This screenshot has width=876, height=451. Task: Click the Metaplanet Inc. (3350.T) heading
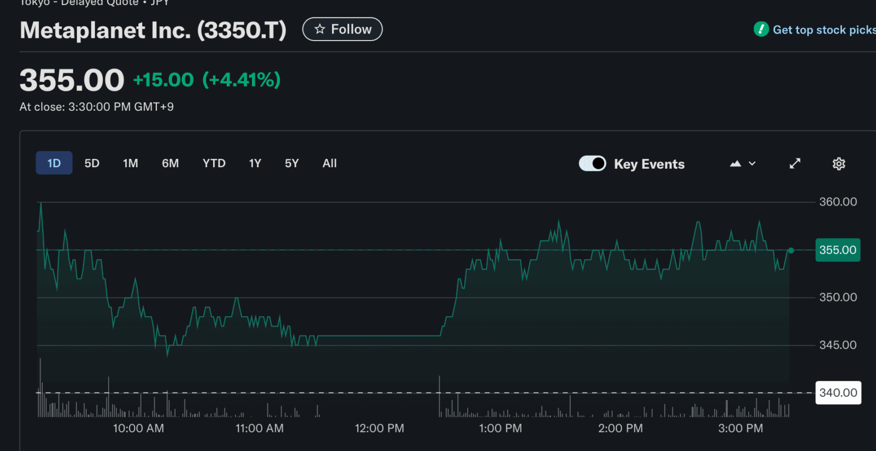click(x=153, y=30)
